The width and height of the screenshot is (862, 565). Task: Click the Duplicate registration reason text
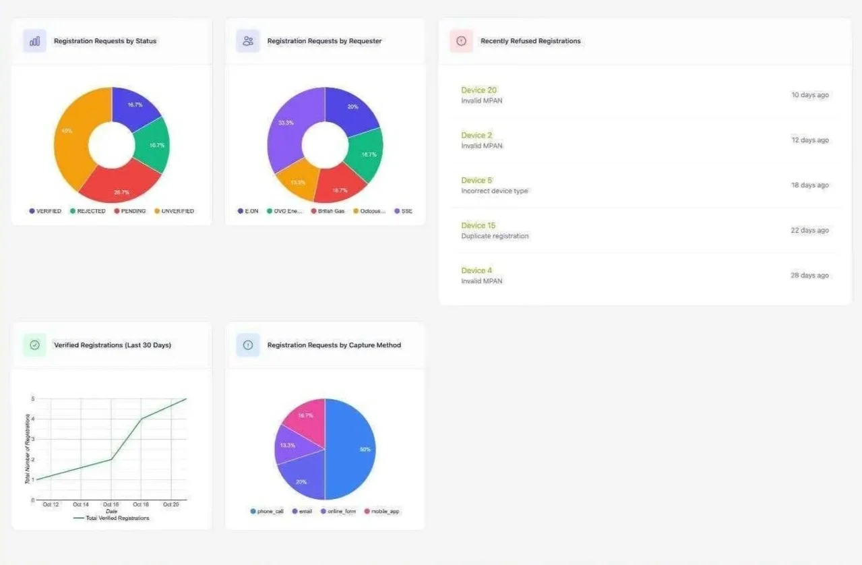(495, 237)
